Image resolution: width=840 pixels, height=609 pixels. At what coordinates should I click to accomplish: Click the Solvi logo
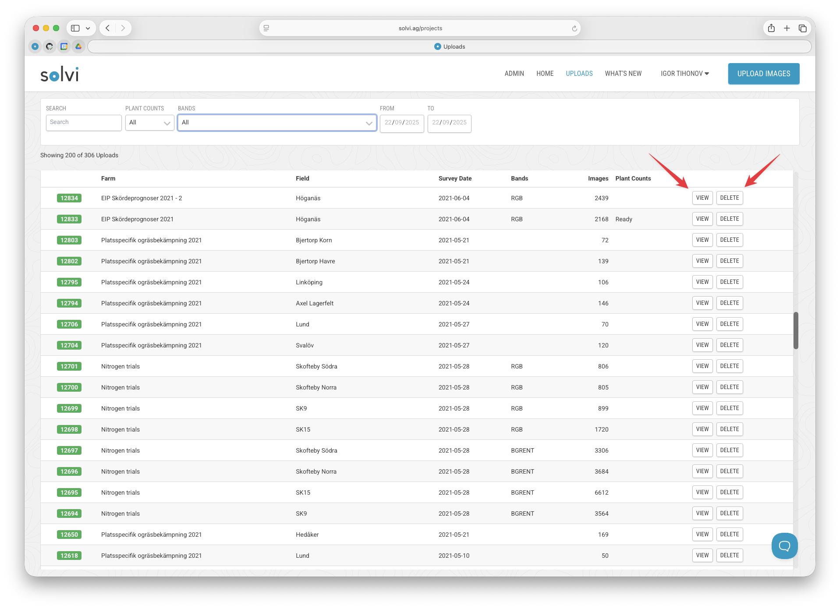[x=60, y=74]
